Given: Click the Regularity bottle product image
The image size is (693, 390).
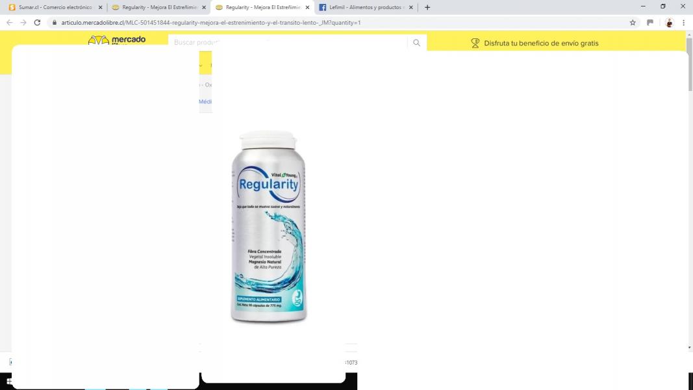Looking at the screenshot, I should pos(269,226).
